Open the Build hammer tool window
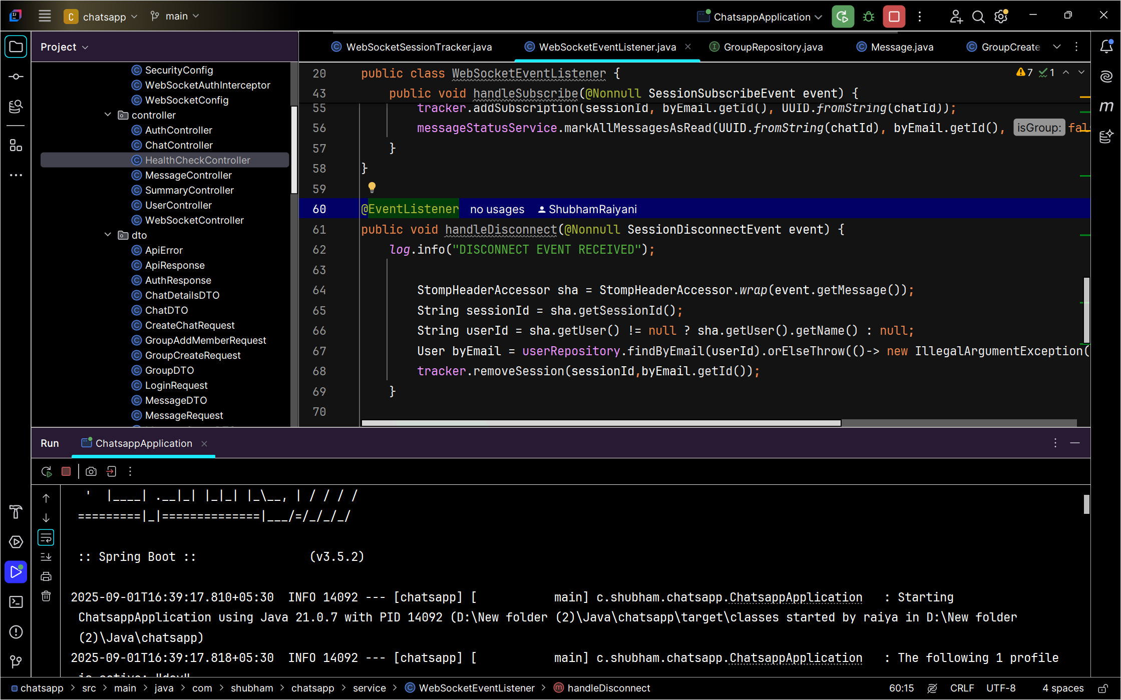1121x700 pixels. point(16,512)
